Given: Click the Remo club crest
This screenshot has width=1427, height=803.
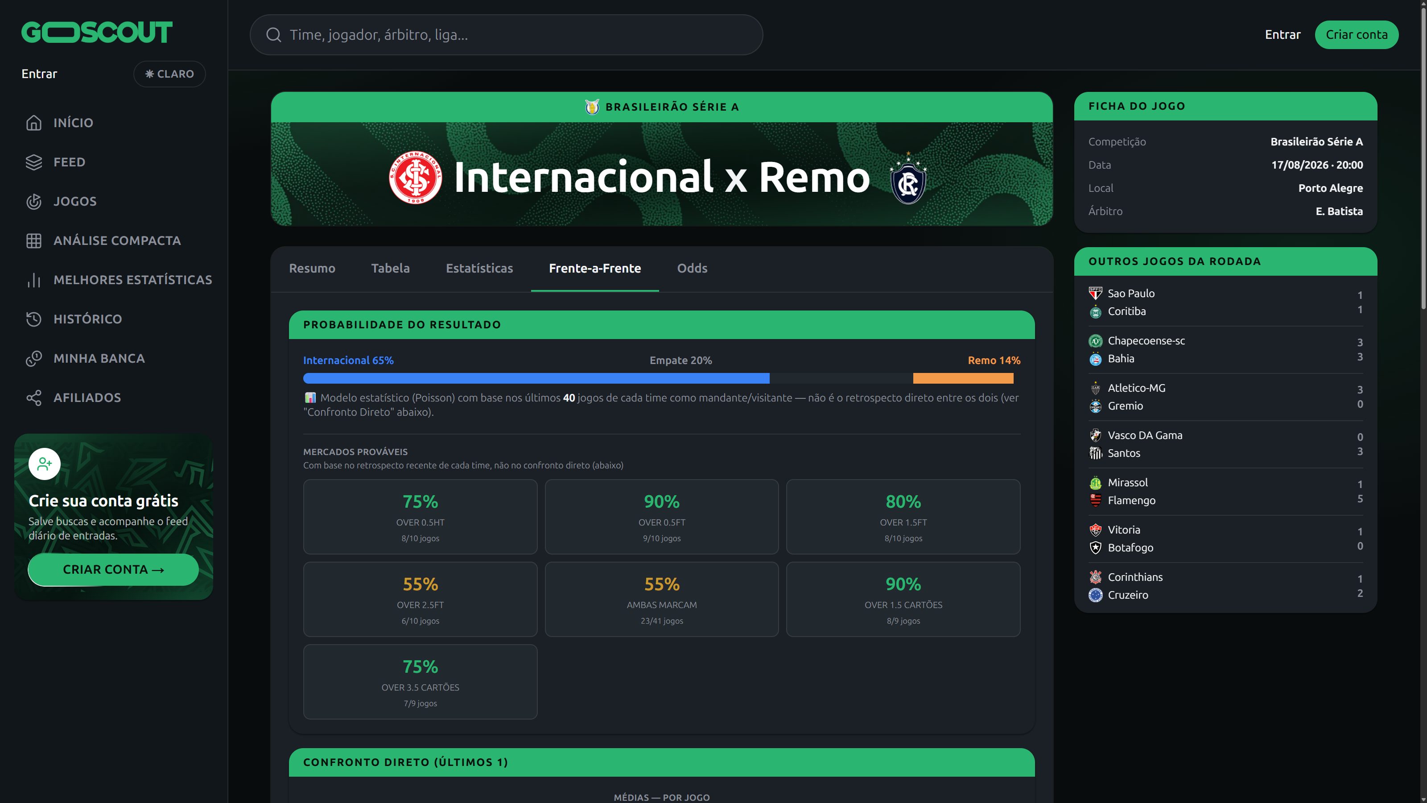Looking at the screenshot, I should click(908, 178).
